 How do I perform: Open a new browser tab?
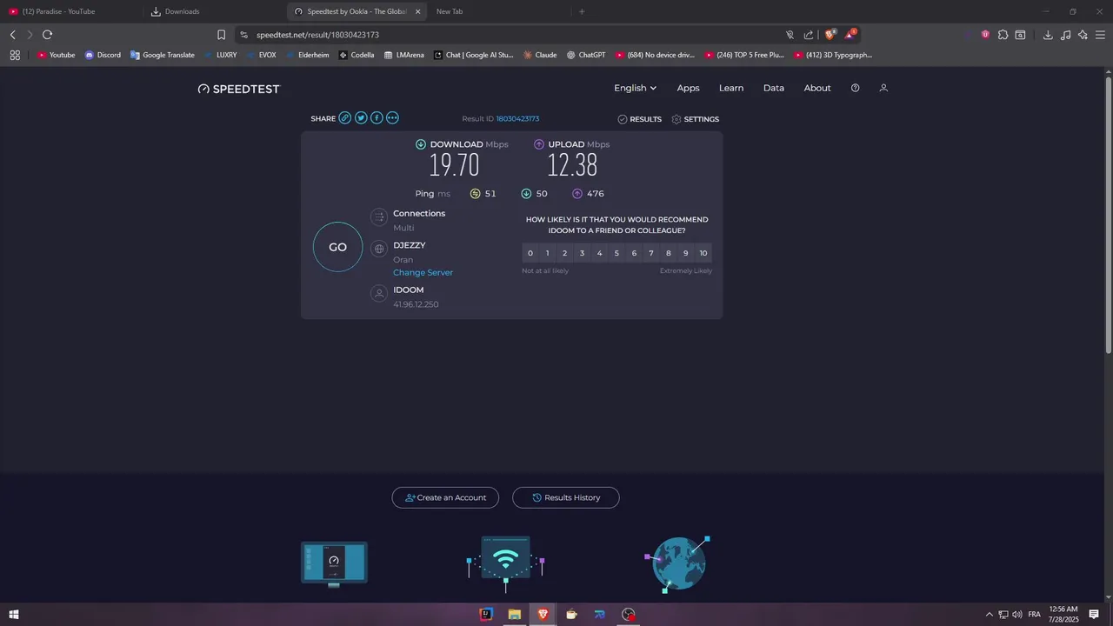click(582, 11)
